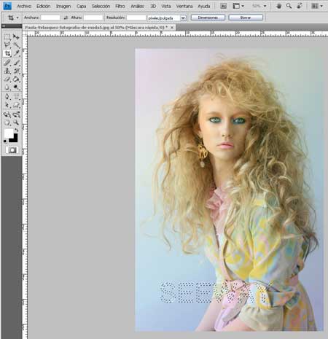The width and height of the screenshot is (328, 339).
Task: Select the 3D Rotate tool
Action: [x=7, y=114]
